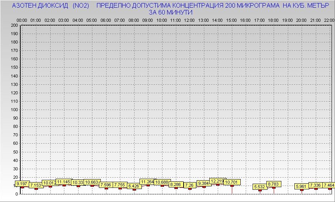
Task: Click the 16:00 time axis label
Action: pos(245,20)
